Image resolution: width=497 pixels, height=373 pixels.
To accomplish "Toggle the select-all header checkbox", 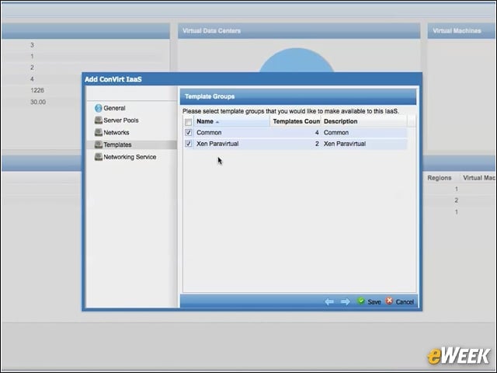I will [188, 122].
